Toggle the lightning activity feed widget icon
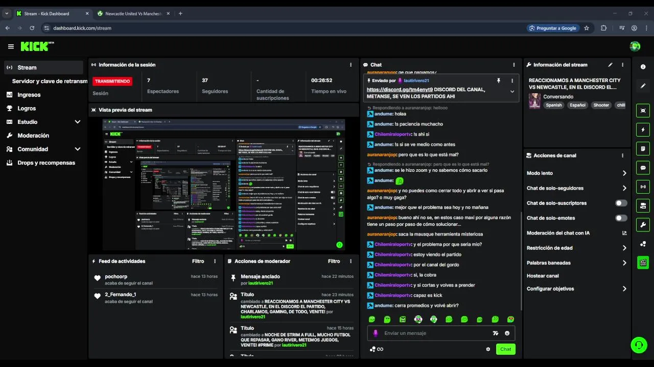 643,129
